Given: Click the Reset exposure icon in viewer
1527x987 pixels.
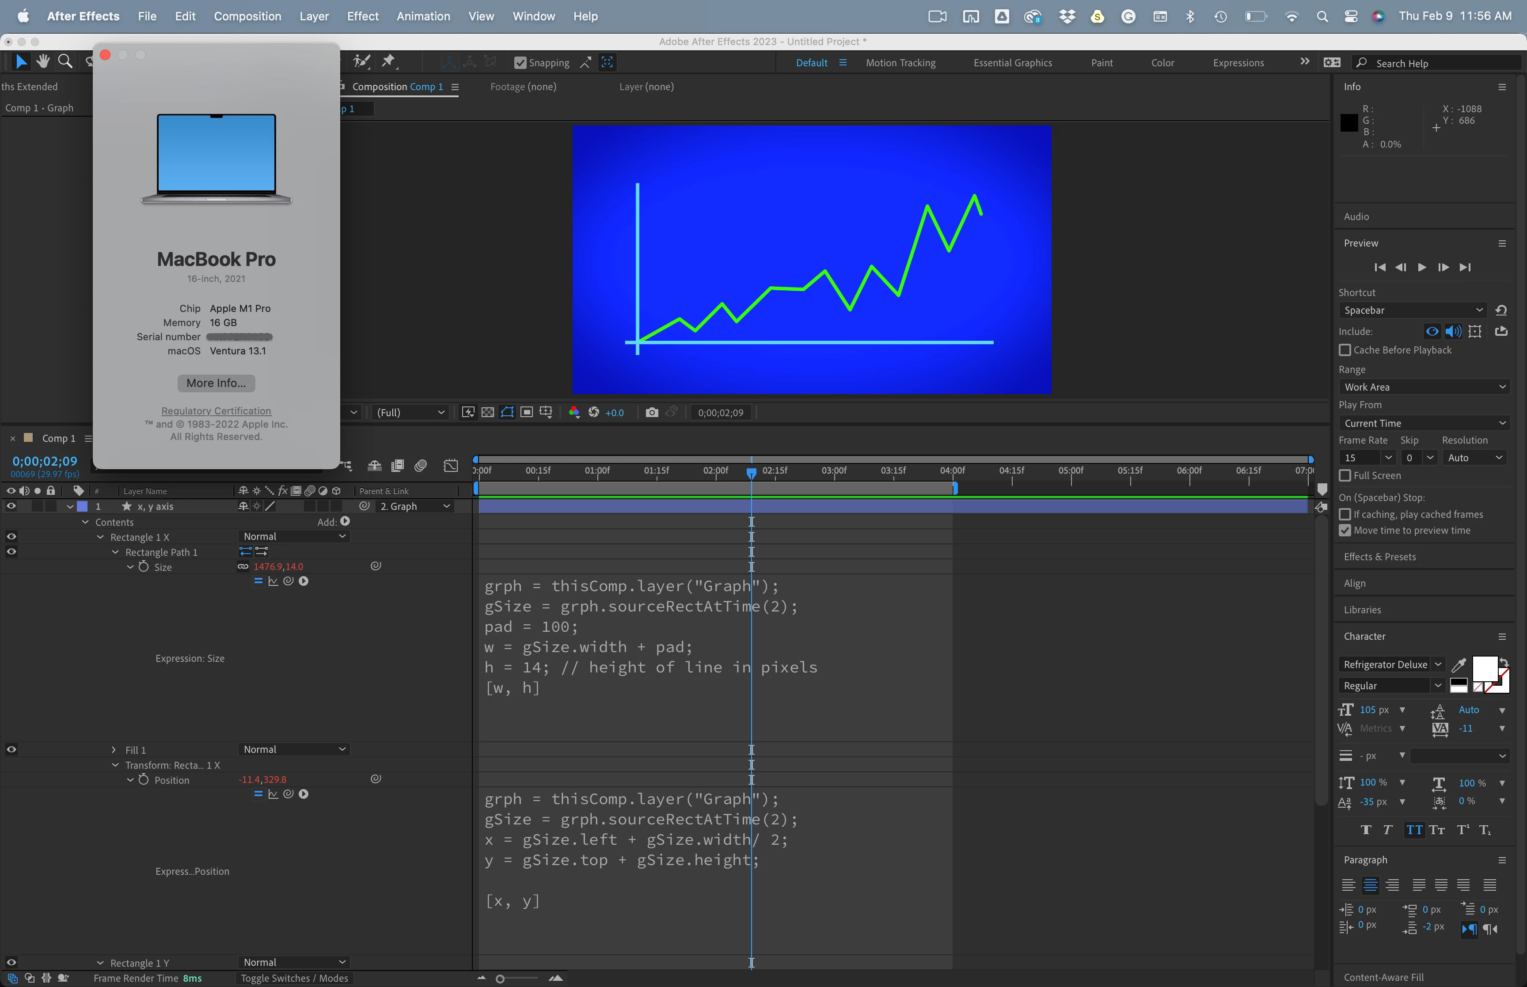Looking at the screenshot, I should click(x=593, y=412).
